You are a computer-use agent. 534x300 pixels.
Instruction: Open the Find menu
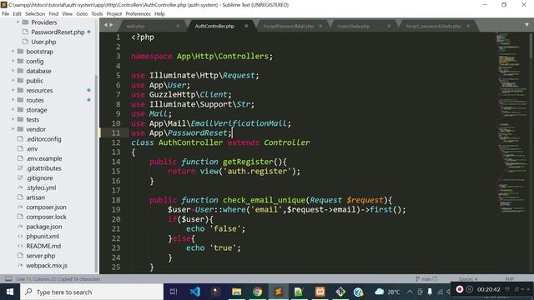(53, 13)
